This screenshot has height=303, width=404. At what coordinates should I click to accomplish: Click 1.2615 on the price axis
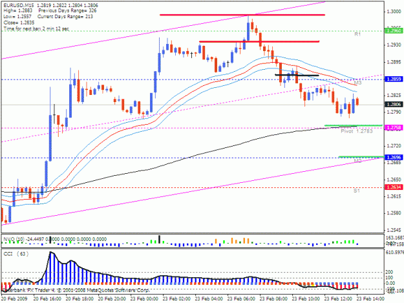coord(394,196)
